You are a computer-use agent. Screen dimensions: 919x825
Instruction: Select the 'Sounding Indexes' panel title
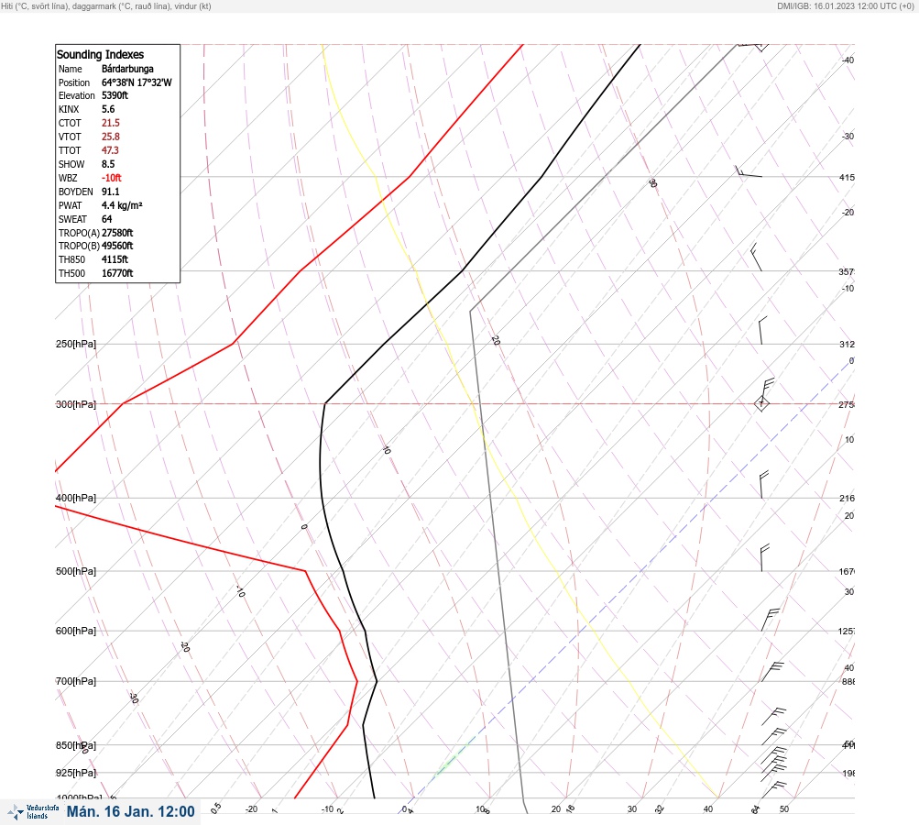pos(100,54)
